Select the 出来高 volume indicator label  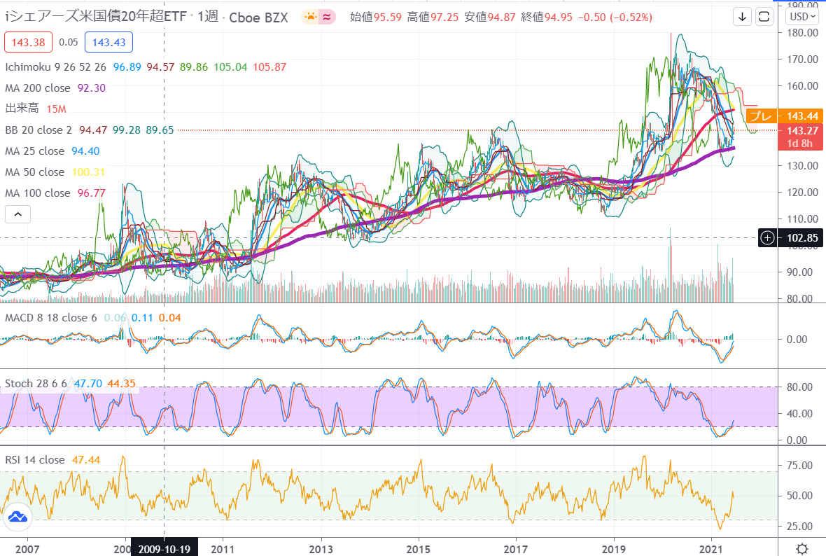[22, 109]
